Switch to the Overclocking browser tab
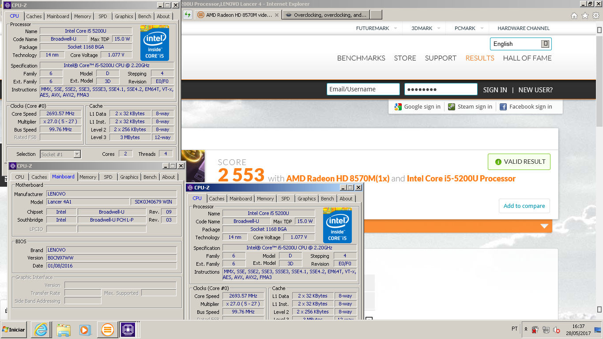The width and height of the screenshot is (603, 339). [x=326, y=15]
